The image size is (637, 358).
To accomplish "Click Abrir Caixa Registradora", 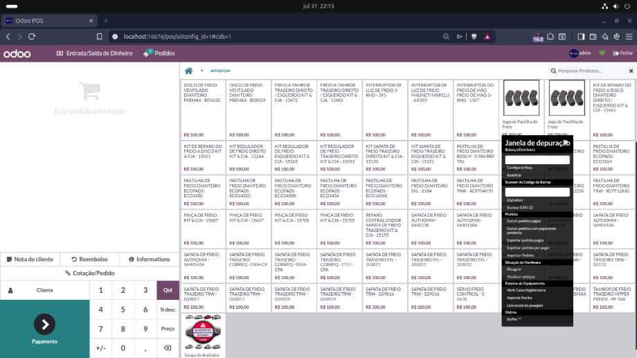I will coord(526,290).
